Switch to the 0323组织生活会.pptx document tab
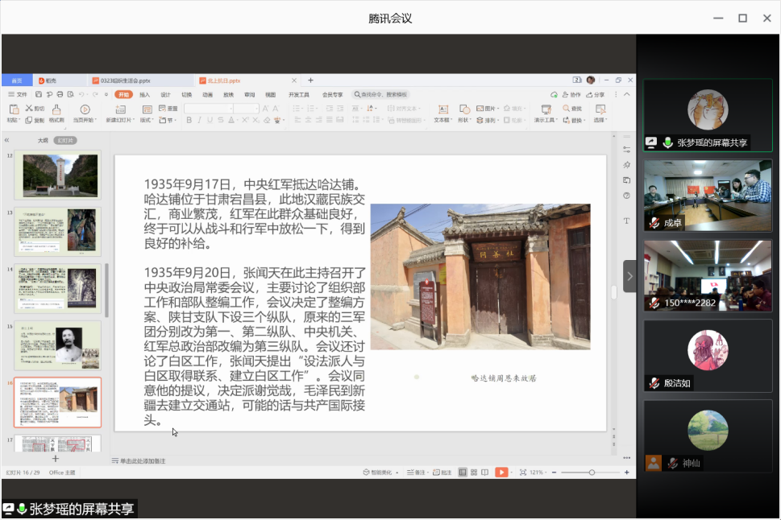Screen dimensions: 781x520 (x=142, y=80)
